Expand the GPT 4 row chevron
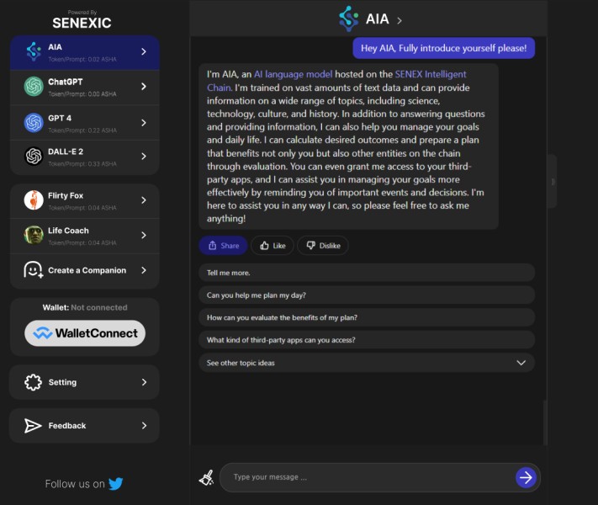The width and height of the screenshot is (598, 505). pyautogui.click(x=143, y=123)
